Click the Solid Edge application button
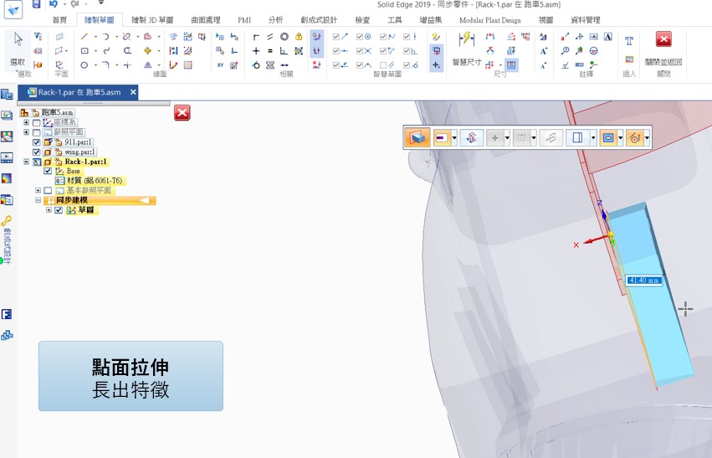The height and width of the screenshot is (458, 712). [x=13, y=9]
